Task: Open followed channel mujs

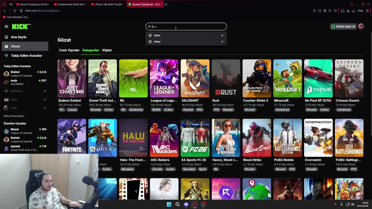Action: click(25, 82)
